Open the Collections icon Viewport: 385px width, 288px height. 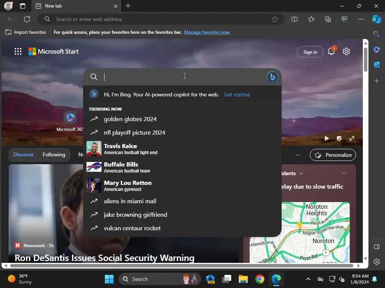(x=328, y=19)
